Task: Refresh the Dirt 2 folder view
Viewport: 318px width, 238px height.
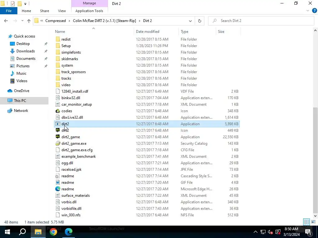Action: (200, 21)
